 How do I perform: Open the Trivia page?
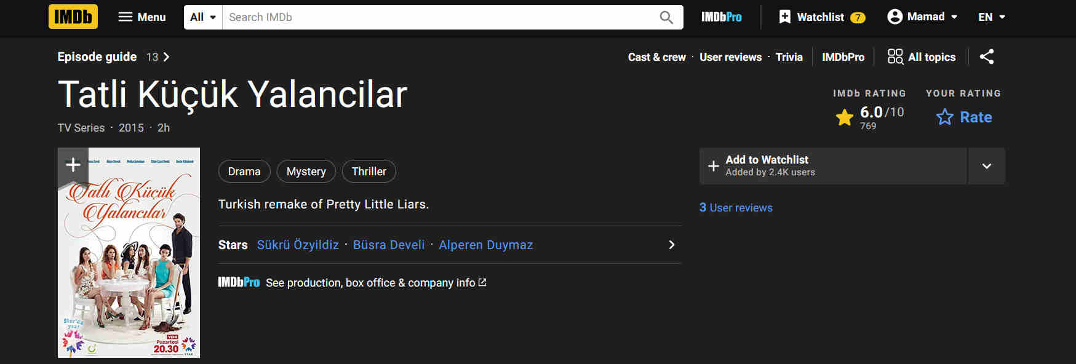pyautogui.click(x=789, y=57)
